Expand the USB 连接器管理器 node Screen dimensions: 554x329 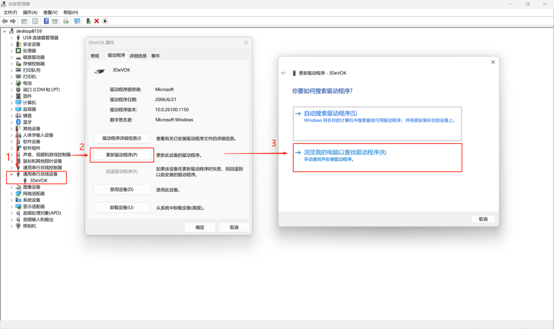[11, 38]
